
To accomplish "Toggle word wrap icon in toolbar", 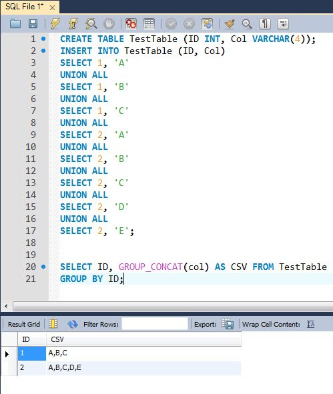I will coord(283,24).
